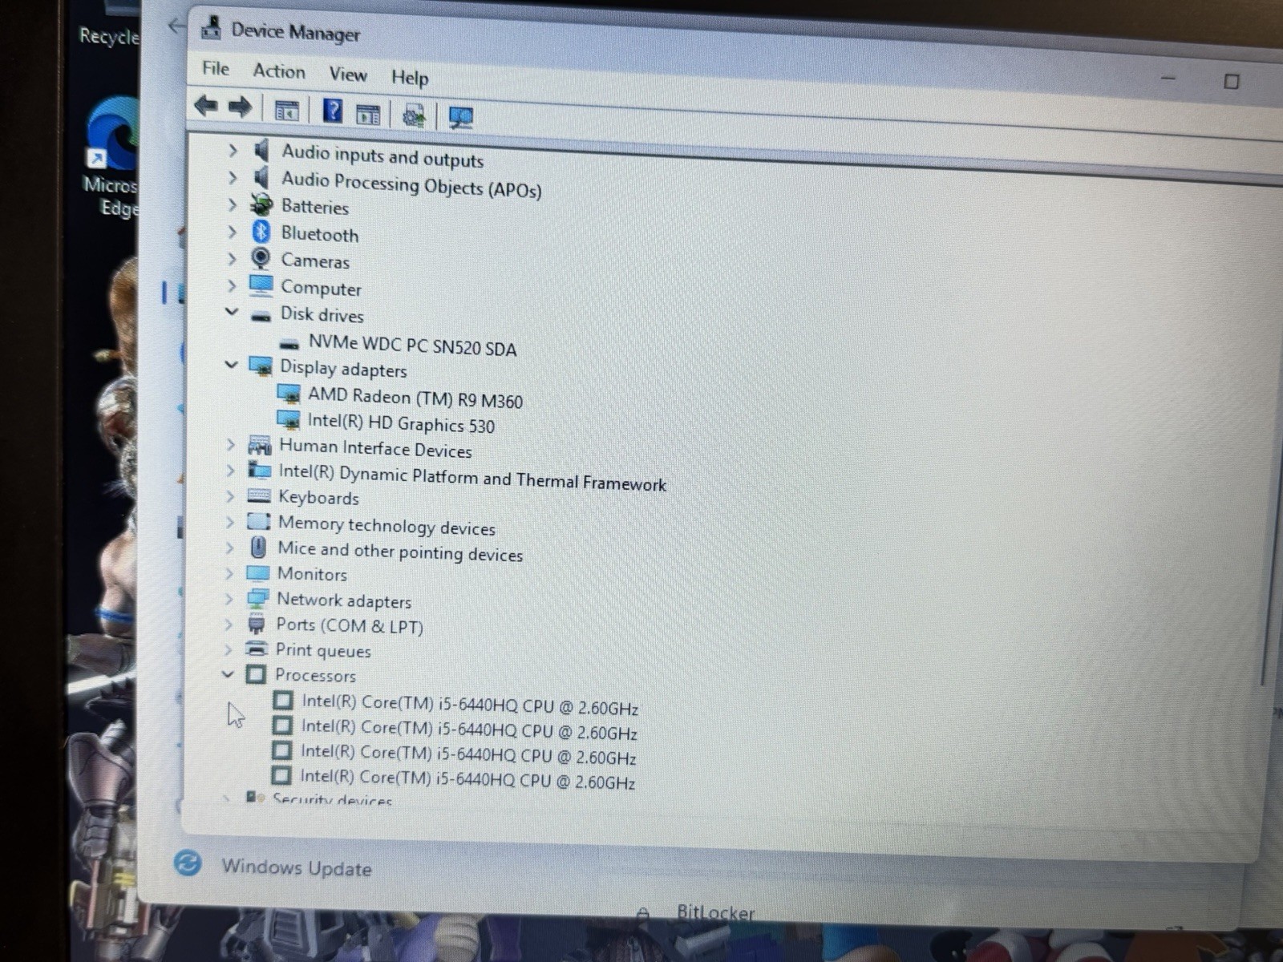Expand the Keyboards node

(x=229, y=496)
